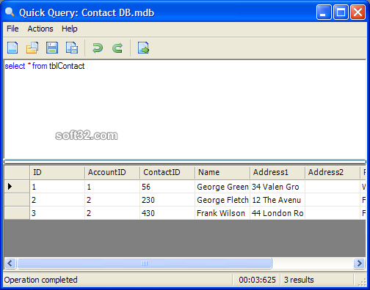This screenshot has width=370, height=290.
Task: Run the query with the execute icon
Action: [143, 48]
